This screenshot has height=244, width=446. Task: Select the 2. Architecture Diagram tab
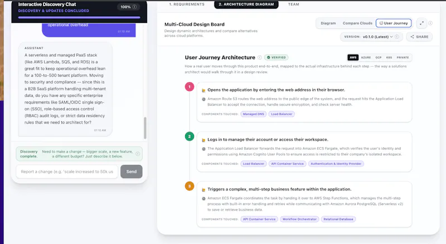(246, 4)
